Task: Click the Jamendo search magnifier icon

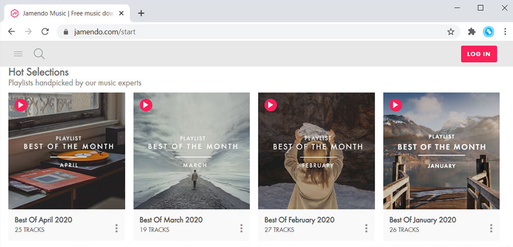Action: 39,54
